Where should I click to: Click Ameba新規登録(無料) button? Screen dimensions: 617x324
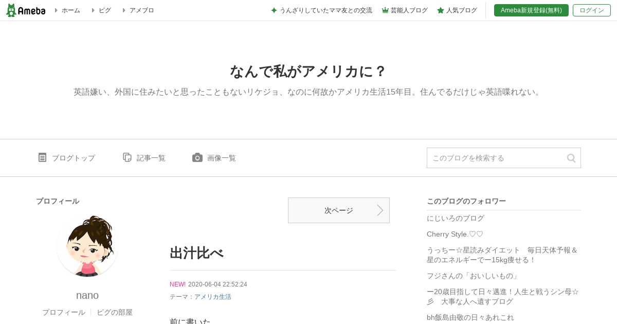[531, 10]
